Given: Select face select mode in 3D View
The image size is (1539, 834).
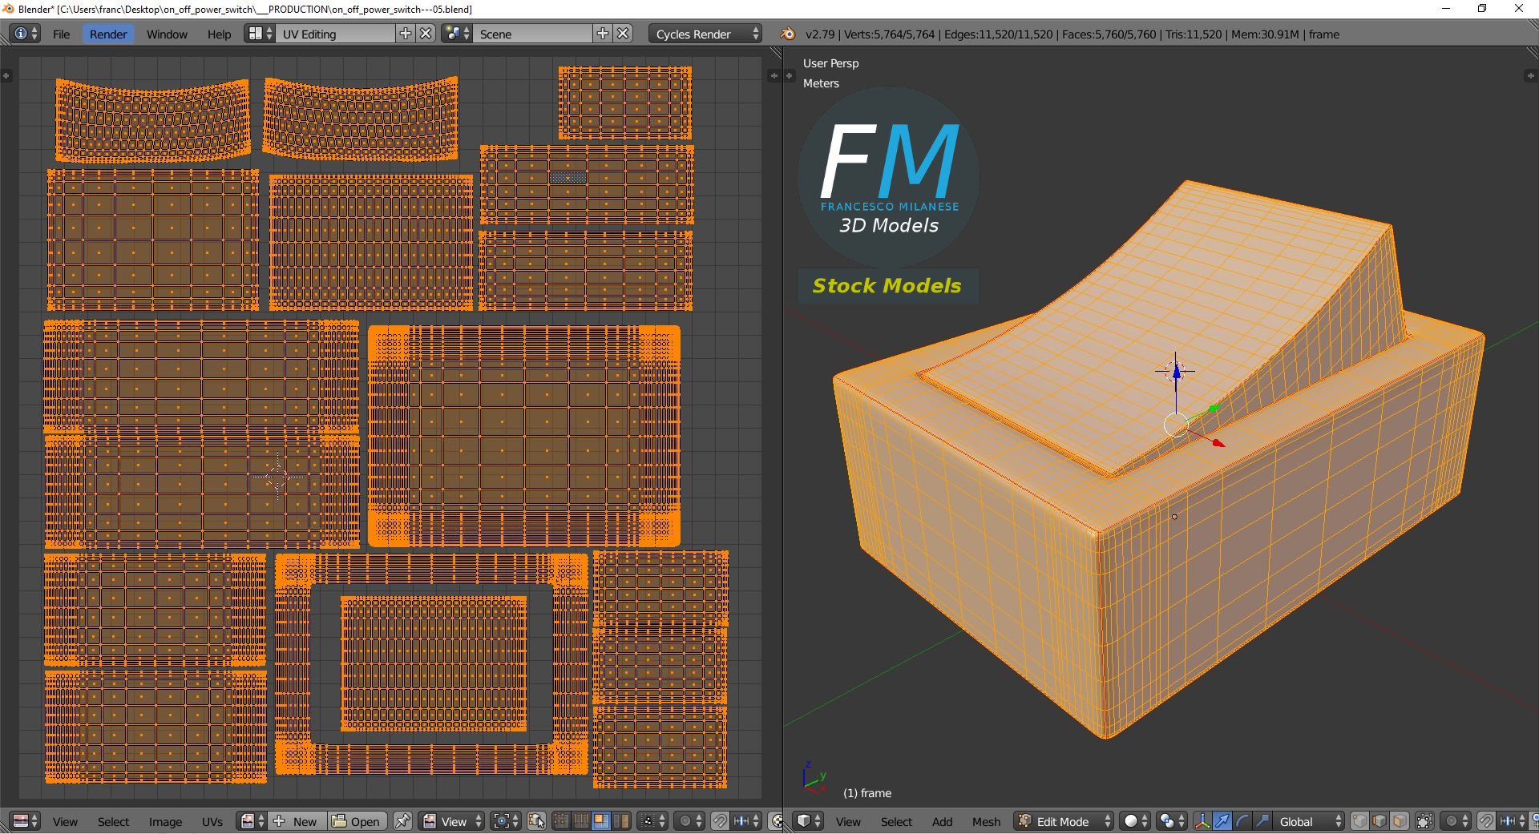Looking at the screenshot, I should pos(1400,821).
